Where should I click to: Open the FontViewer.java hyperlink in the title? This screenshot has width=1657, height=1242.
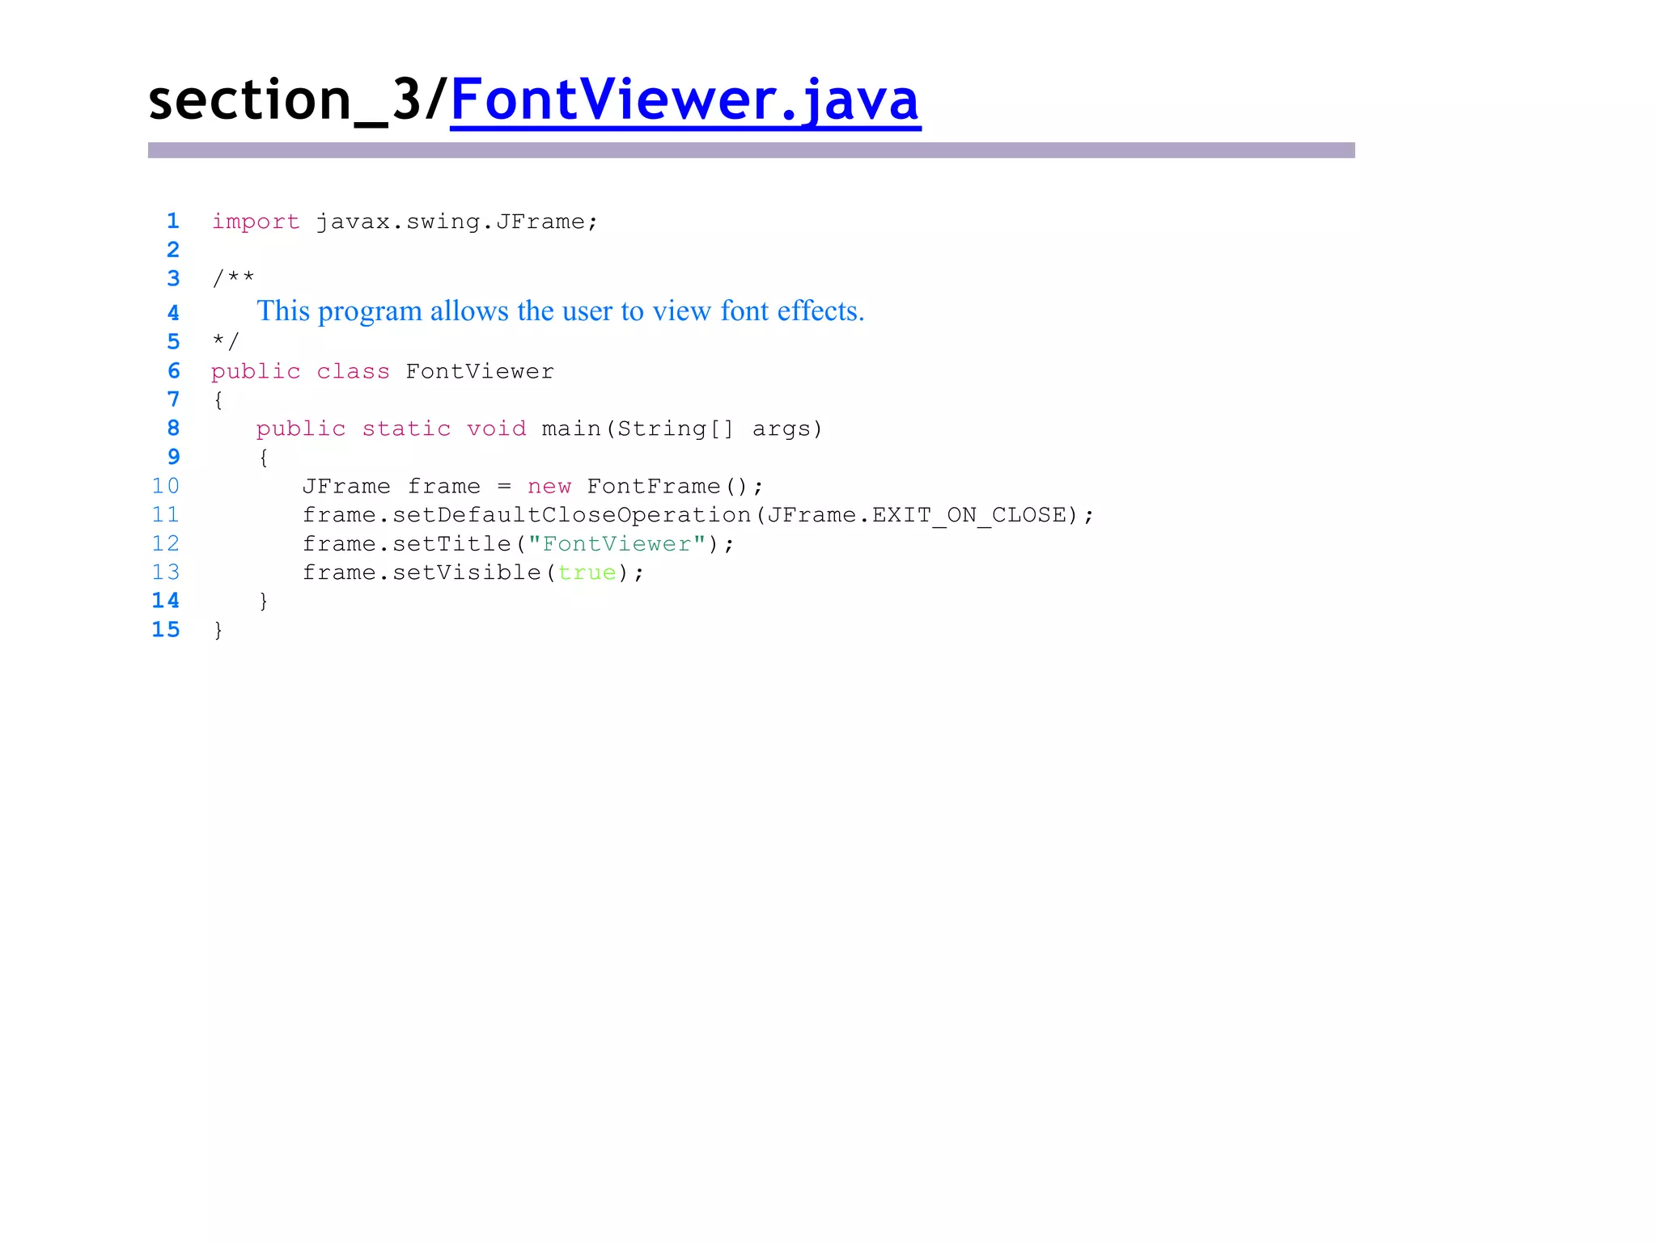(685, 100)
